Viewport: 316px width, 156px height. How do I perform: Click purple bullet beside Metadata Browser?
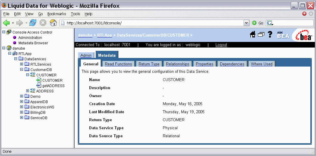coord(15,43)
